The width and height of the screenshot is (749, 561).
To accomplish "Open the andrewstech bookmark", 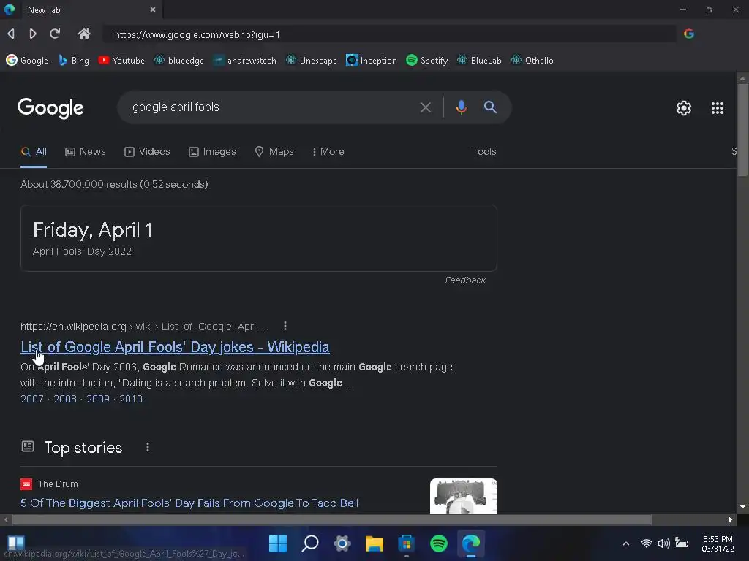I will (244, 61).
